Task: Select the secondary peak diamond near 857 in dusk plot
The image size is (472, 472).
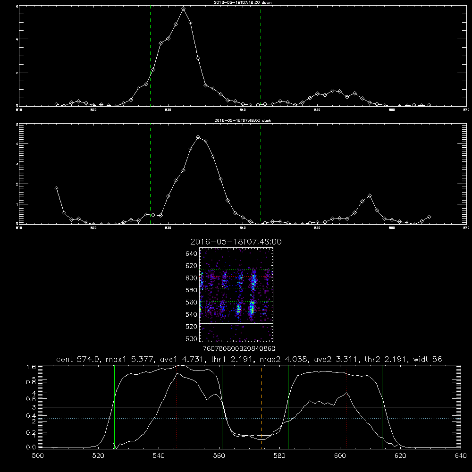Action: click(x=370, y=196)
